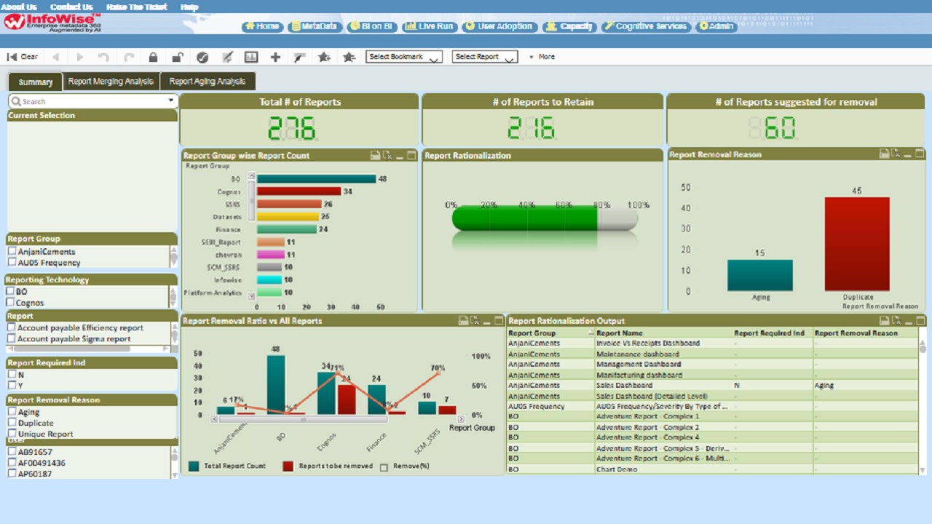Click the Report Rationalization green progress bar
The image size is (932, 524).
click(524, 218)
